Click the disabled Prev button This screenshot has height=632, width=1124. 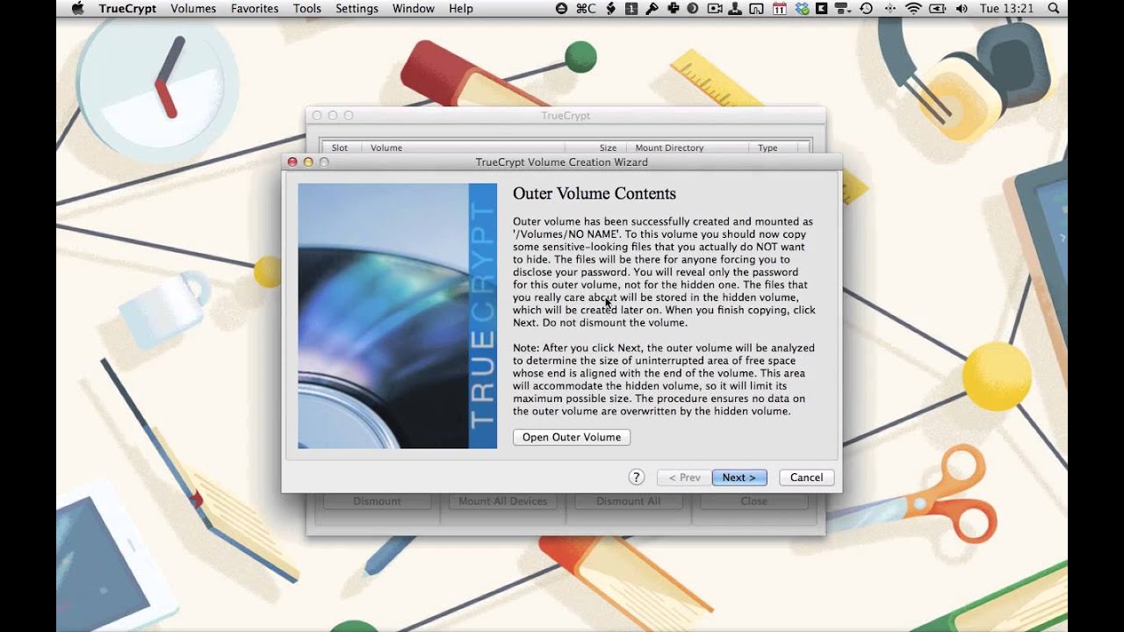pyautogui.click(x=684, y=478)
